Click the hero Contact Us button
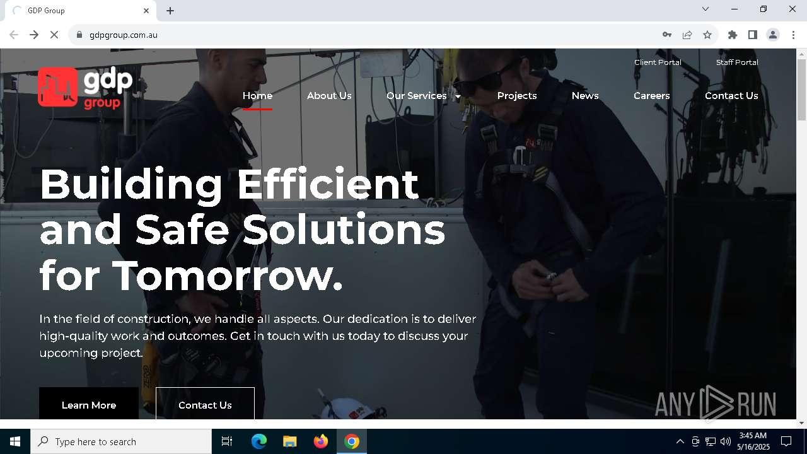Image resolution: width=807 pixels, height=454 pixels. [205, 404]
